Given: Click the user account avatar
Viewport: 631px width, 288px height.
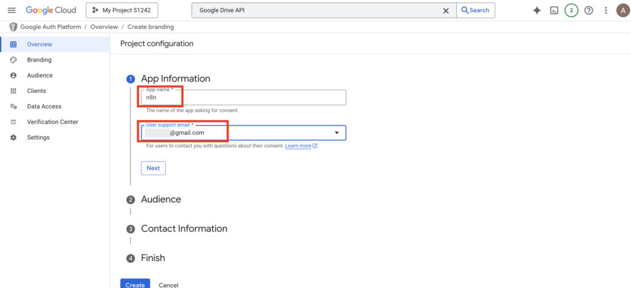Looking at the screenshot, I should click(622, 10).
